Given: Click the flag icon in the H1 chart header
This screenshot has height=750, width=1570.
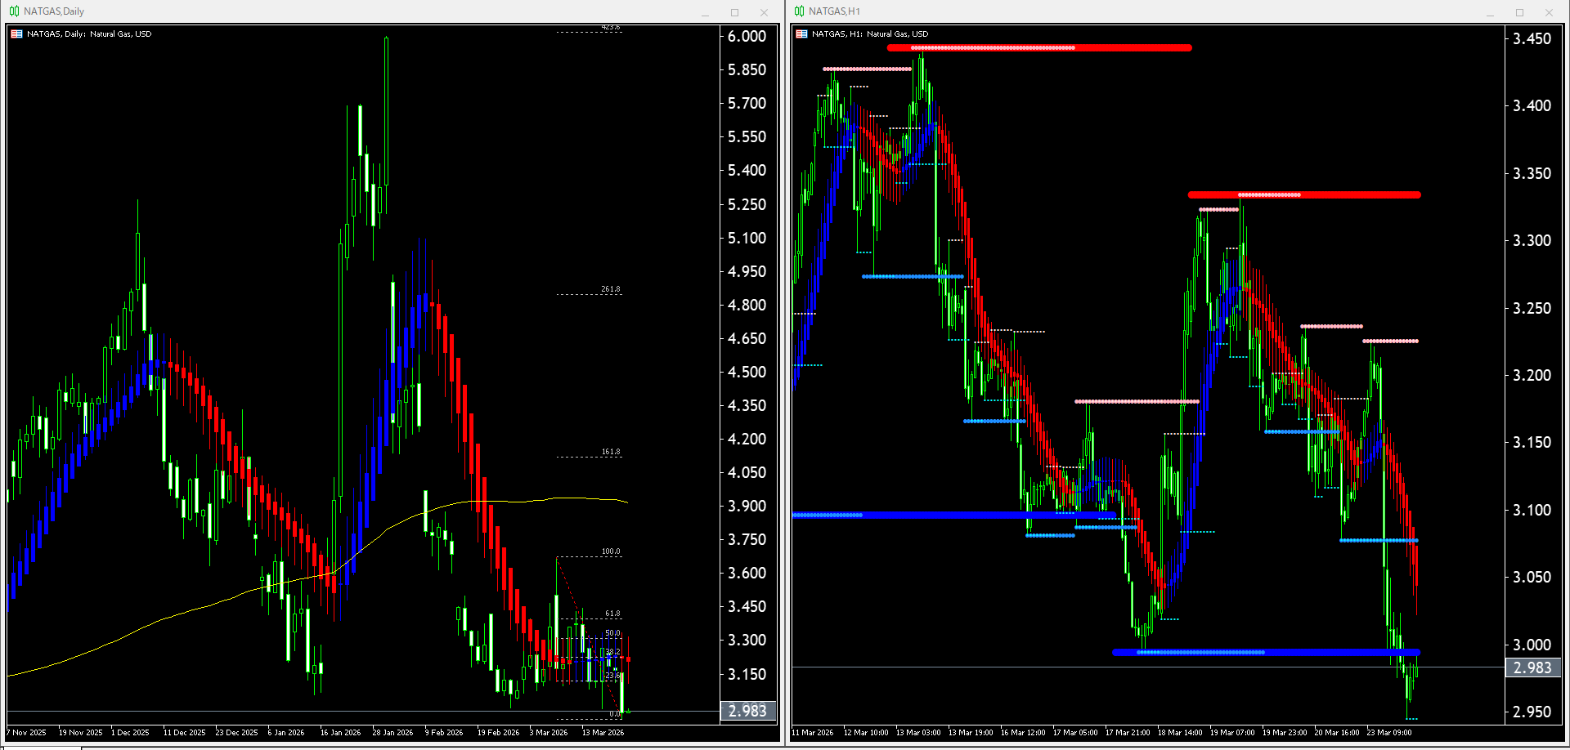Looking at the screenshot, I should coord(801,34).
